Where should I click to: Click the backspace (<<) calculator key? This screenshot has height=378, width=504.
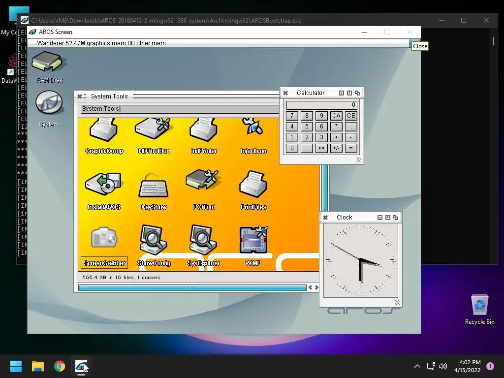(321, 148)
